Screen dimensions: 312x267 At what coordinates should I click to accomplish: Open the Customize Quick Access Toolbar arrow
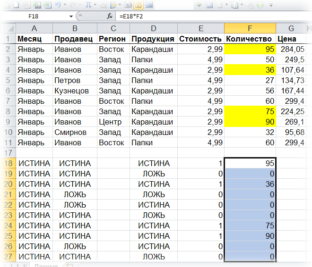point(271,5)
